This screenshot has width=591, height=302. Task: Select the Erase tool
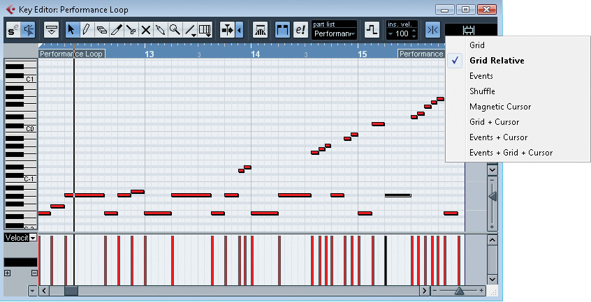[101, 30]
